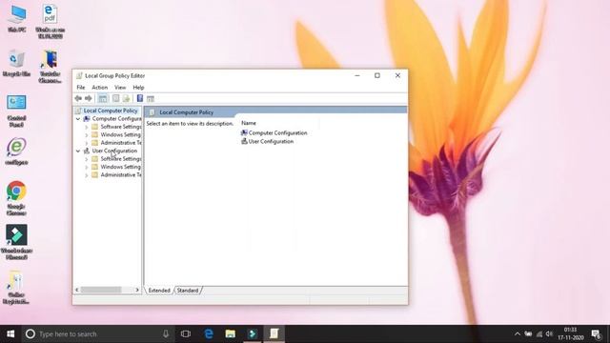Select Windows Settings under Computer Configuration
The image size is (610, 343).
click(121, 134)
